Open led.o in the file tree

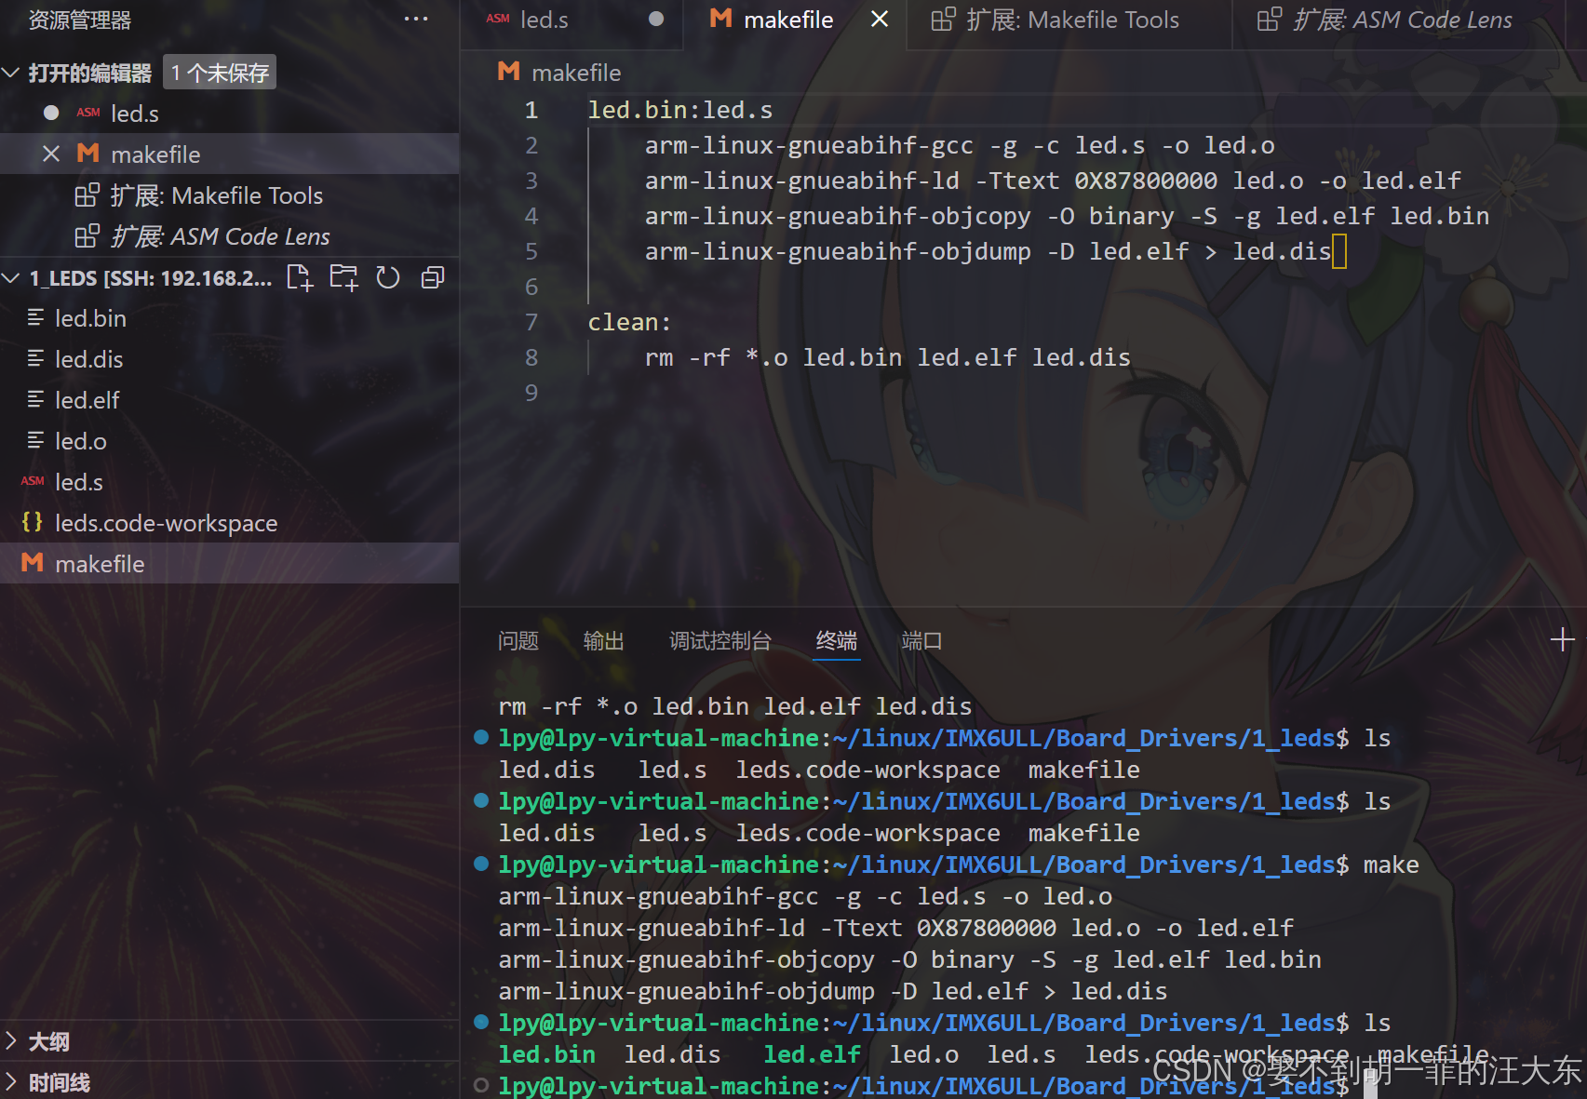(230, 440)
